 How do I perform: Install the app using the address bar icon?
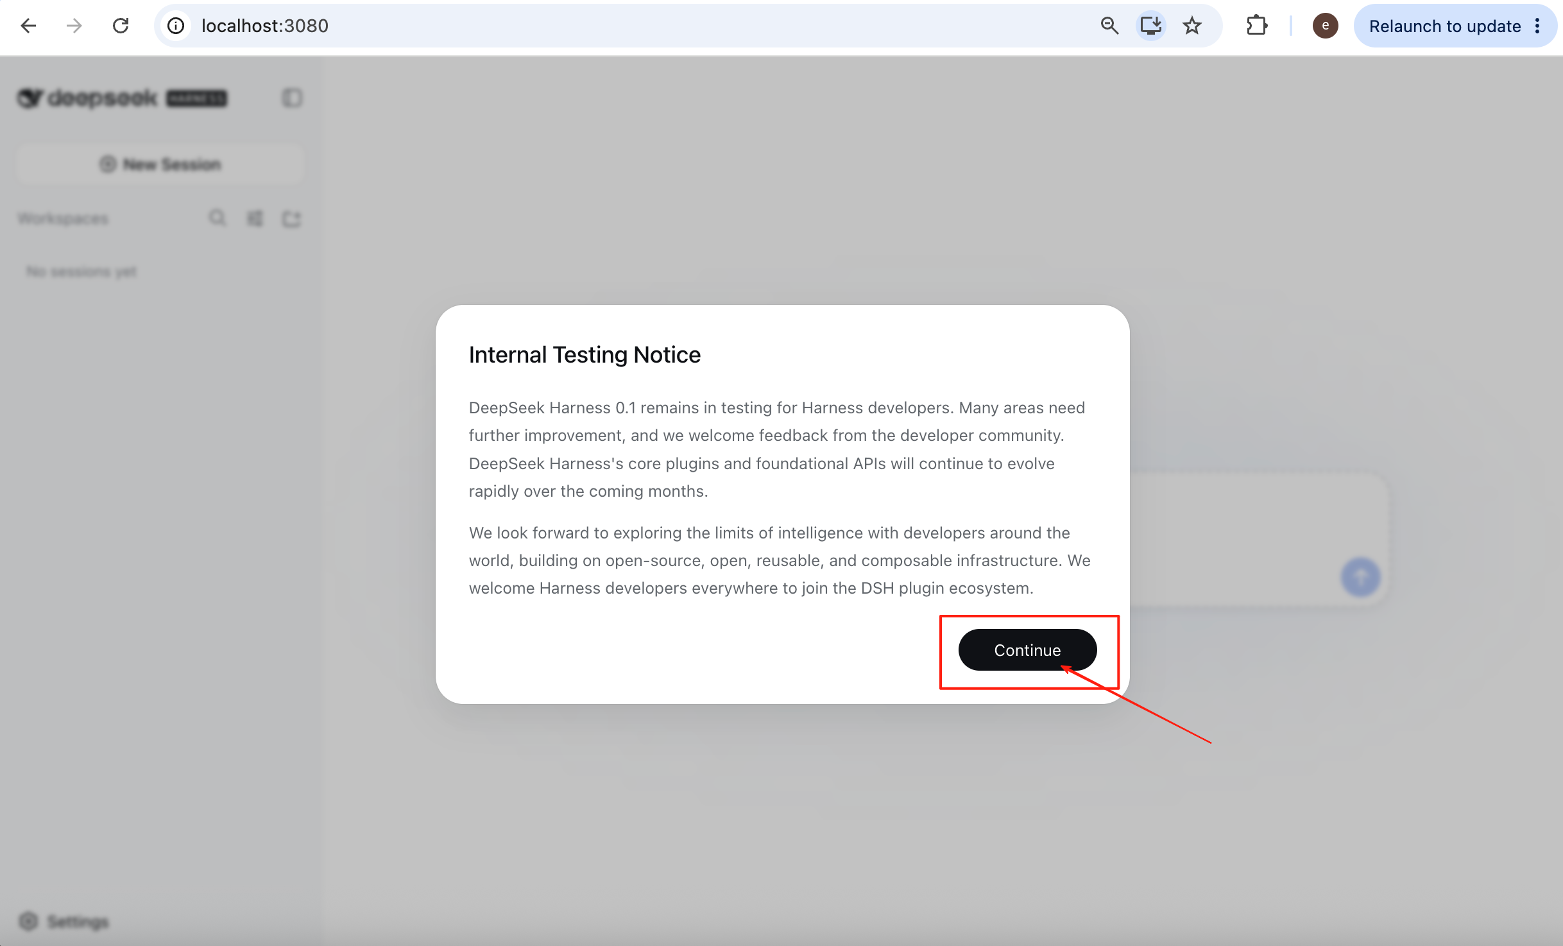[1151, 26]
